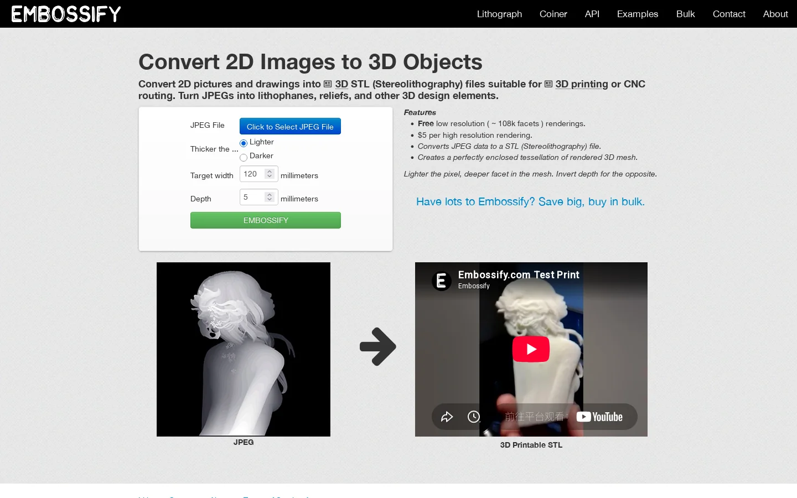Viewport: 797px width, 498px height.
Task: Open the Contact page
Action: (x=729, y=14)
